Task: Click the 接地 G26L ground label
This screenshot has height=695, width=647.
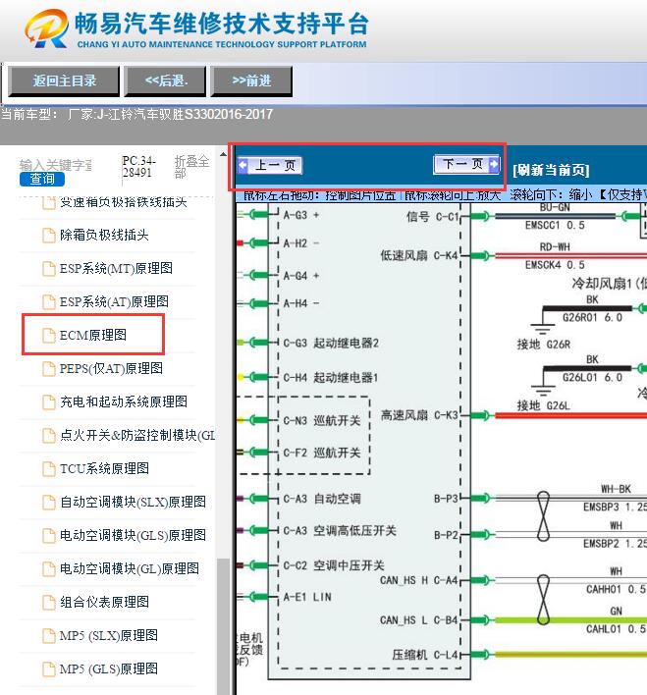Action: point(544,405)
